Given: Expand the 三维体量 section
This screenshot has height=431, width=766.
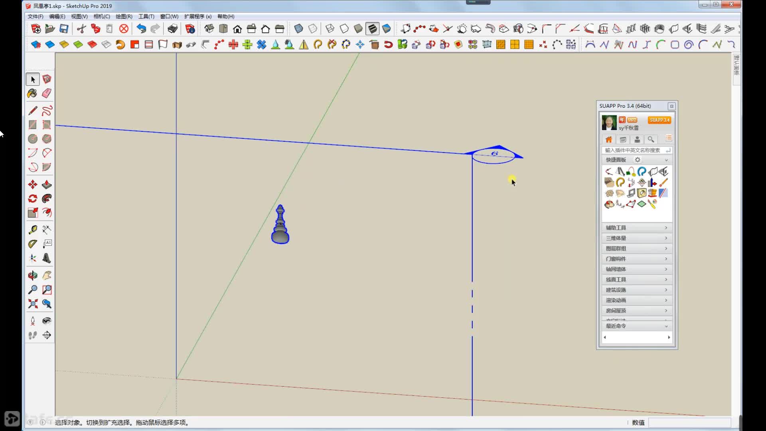Looking at the screenshot, I should click(x=637, y=238).
